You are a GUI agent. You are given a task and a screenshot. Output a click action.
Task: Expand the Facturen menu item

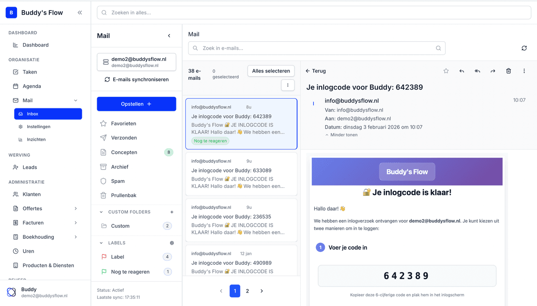pos(34,222)
